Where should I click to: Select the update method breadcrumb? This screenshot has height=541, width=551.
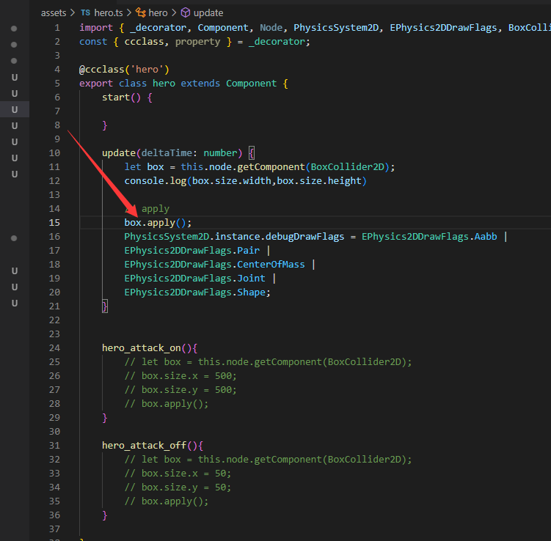coord(208,13)
